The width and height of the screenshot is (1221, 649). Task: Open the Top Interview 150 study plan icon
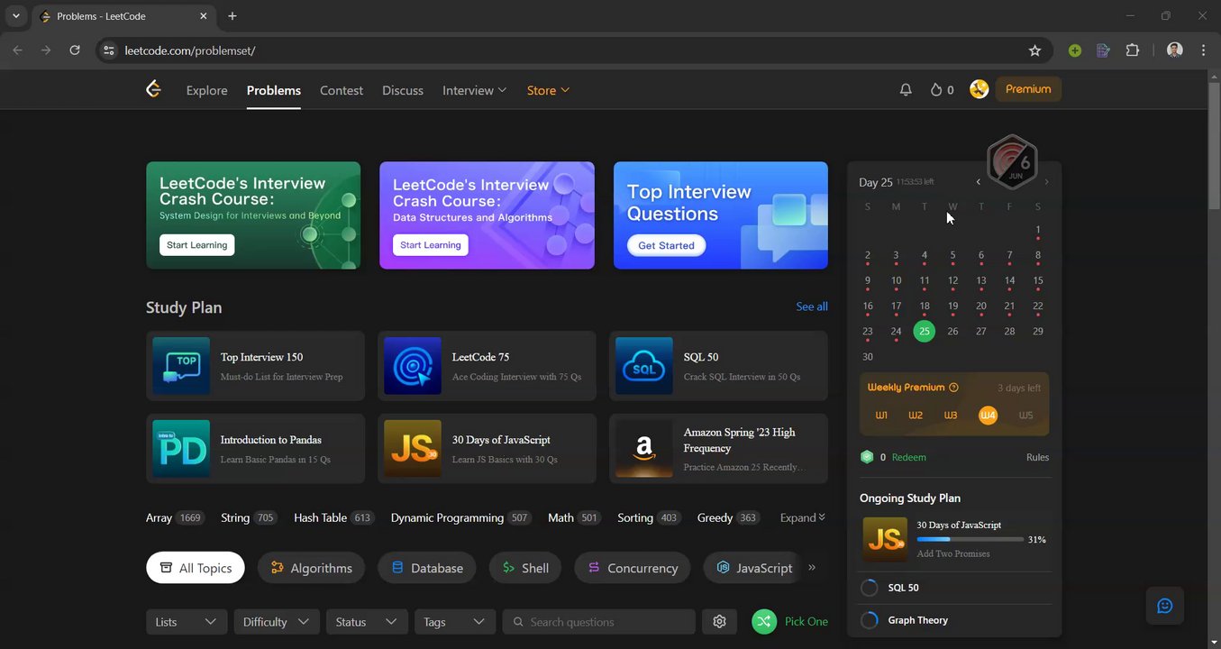[x=181, y=366]
